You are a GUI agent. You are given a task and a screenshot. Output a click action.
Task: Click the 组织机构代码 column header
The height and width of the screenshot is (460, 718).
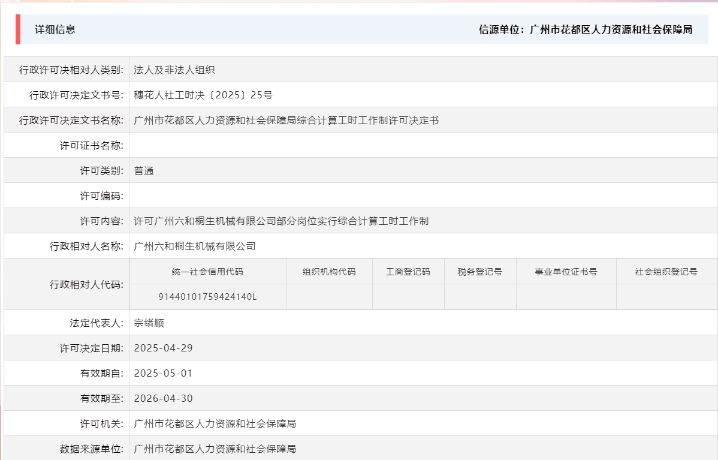[x=329, y=271]
